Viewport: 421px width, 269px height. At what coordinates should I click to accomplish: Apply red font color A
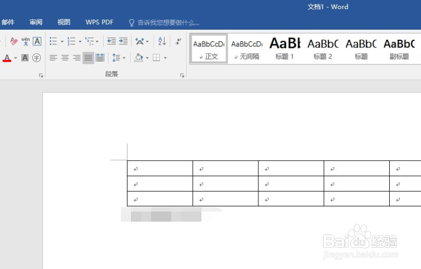point(7,58)
